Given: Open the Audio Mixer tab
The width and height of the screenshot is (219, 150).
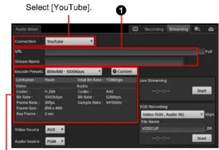Looking at the screenshot, I should (26, 29).
